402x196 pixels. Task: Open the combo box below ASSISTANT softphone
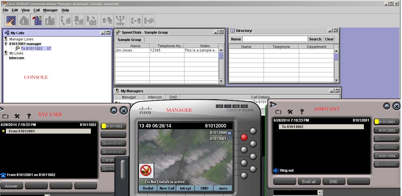(320, 192)
